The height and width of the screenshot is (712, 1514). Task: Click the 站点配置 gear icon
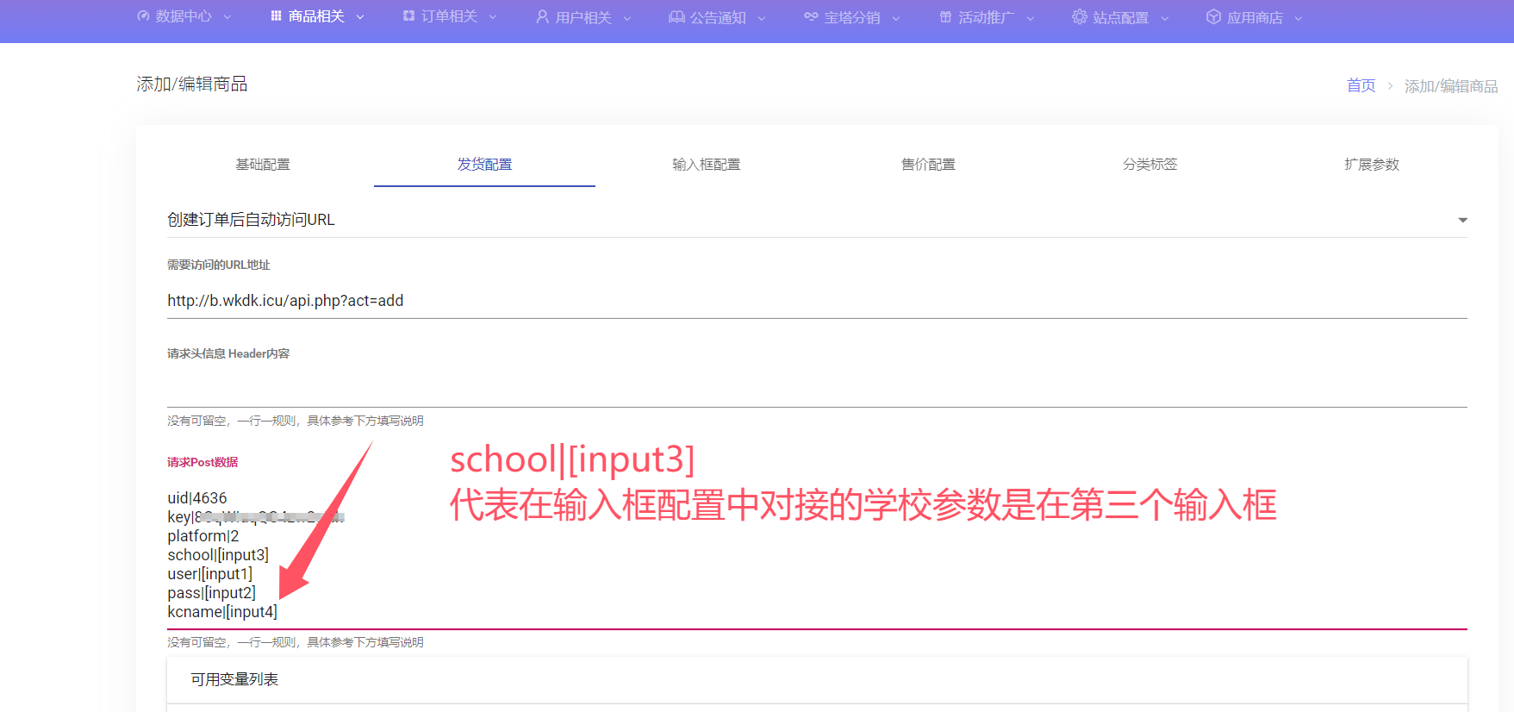tap(1079, 17)
